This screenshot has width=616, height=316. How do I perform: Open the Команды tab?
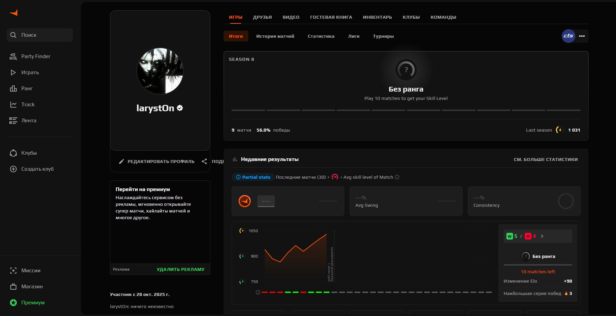tap(443, 17)
